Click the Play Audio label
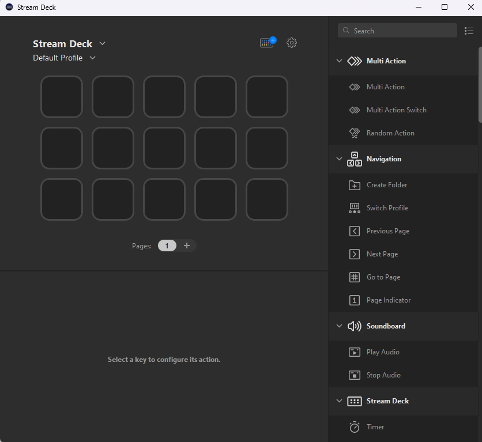This screenshot has height=442, width=482. click(x=383, y=352)
